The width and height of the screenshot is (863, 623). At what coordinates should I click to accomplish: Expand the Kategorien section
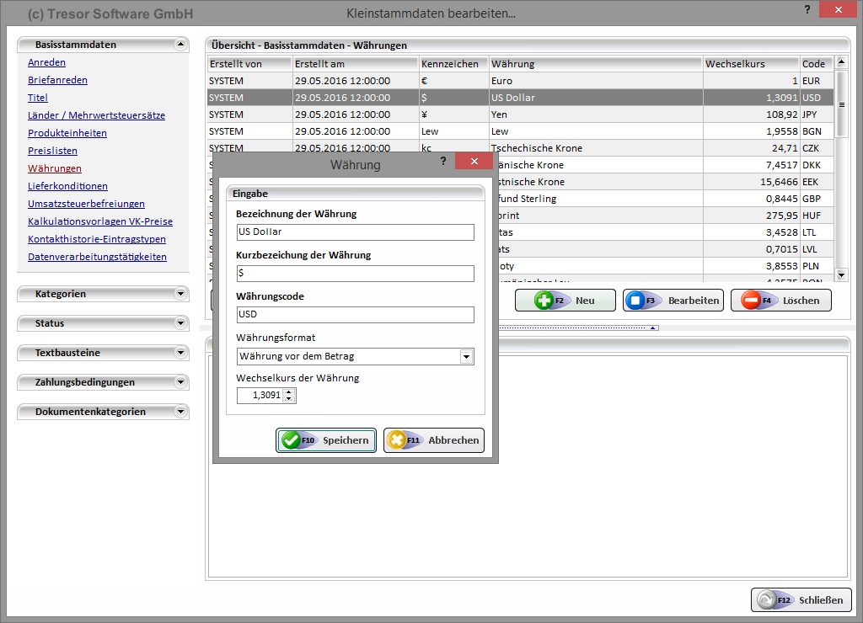(180, 294)
